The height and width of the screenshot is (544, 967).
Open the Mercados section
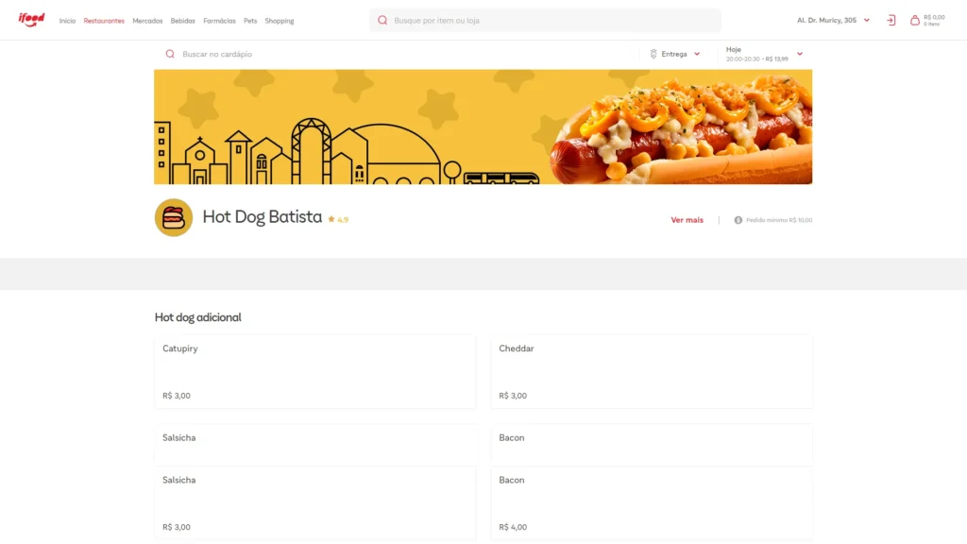click(x=147, y=21)
